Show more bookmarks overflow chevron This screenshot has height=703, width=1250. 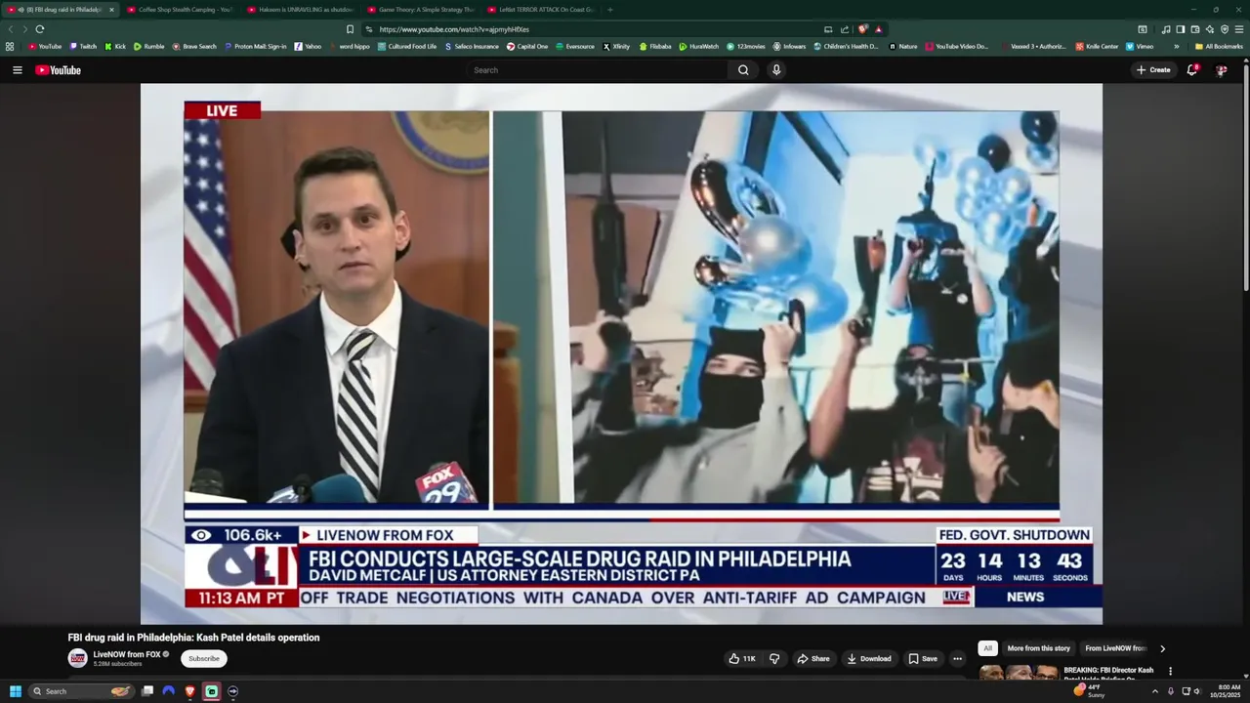coord(1177,46)
